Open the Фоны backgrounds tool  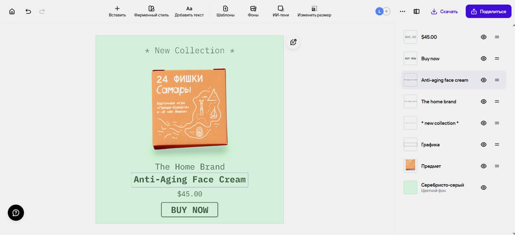(253, 11)
